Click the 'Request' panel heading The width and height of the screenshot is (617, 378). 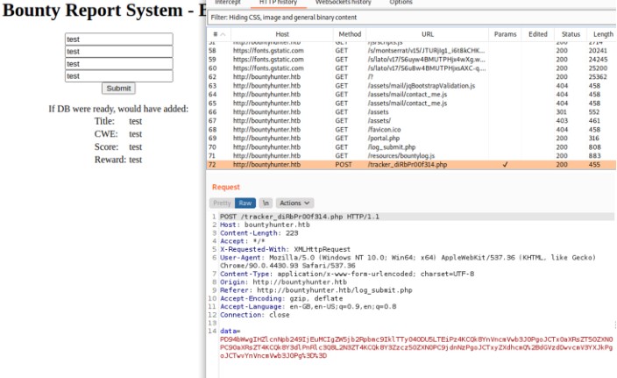point(226,187)
